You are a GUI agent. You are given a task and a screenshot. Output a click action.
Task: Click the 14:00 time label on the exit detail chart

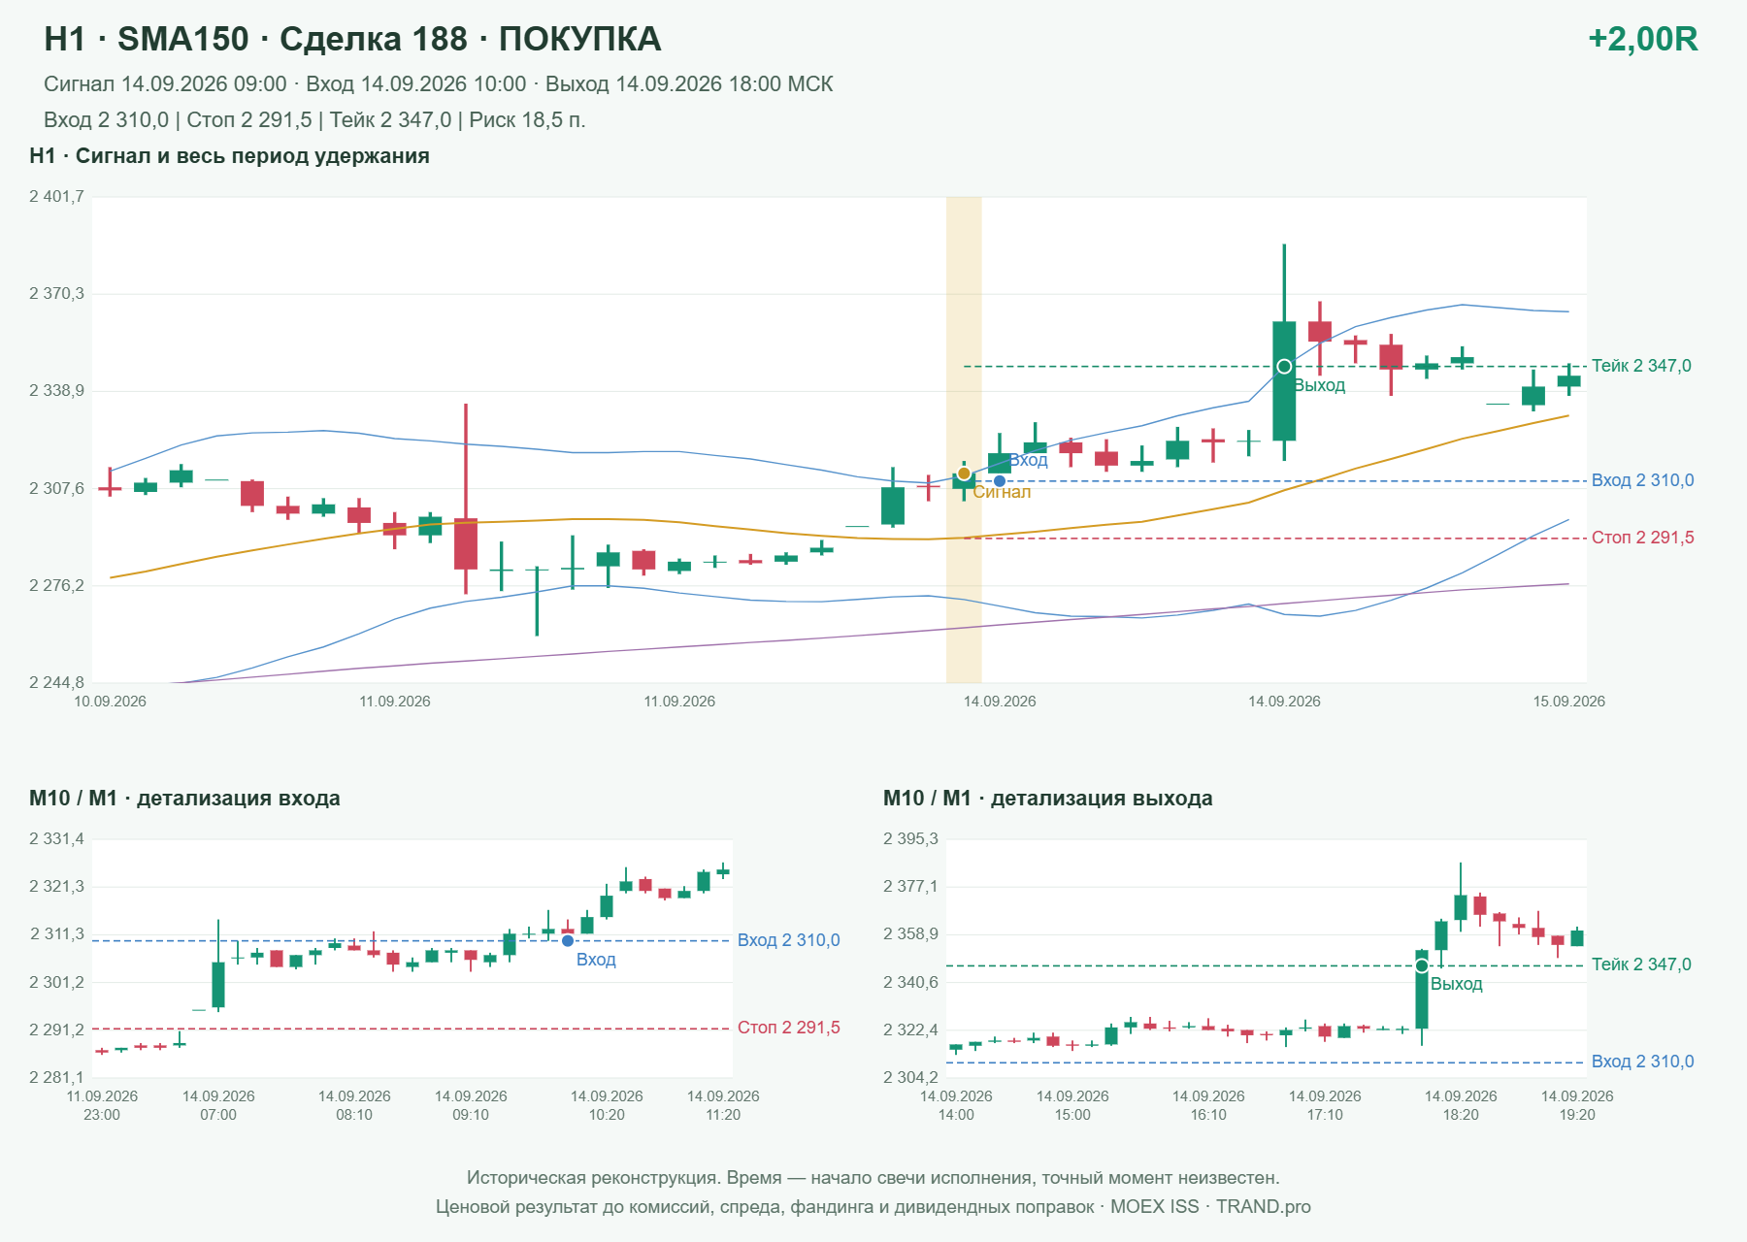[x=956, y=1115]
